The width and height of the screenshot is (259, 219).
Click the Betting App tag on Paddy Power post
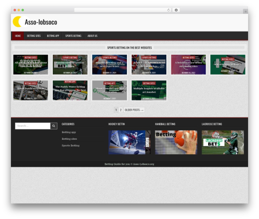click(70, 82)
